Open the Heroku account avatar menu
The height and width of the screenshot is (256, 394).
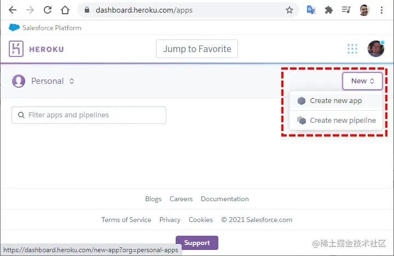click(x=375, y=49)
